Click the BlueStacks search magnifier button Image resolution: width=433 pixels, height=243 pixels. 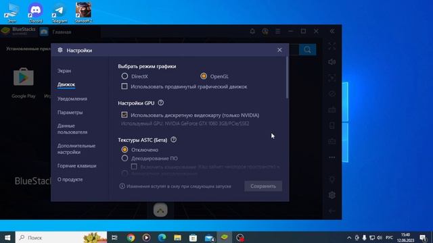(307, 49)
